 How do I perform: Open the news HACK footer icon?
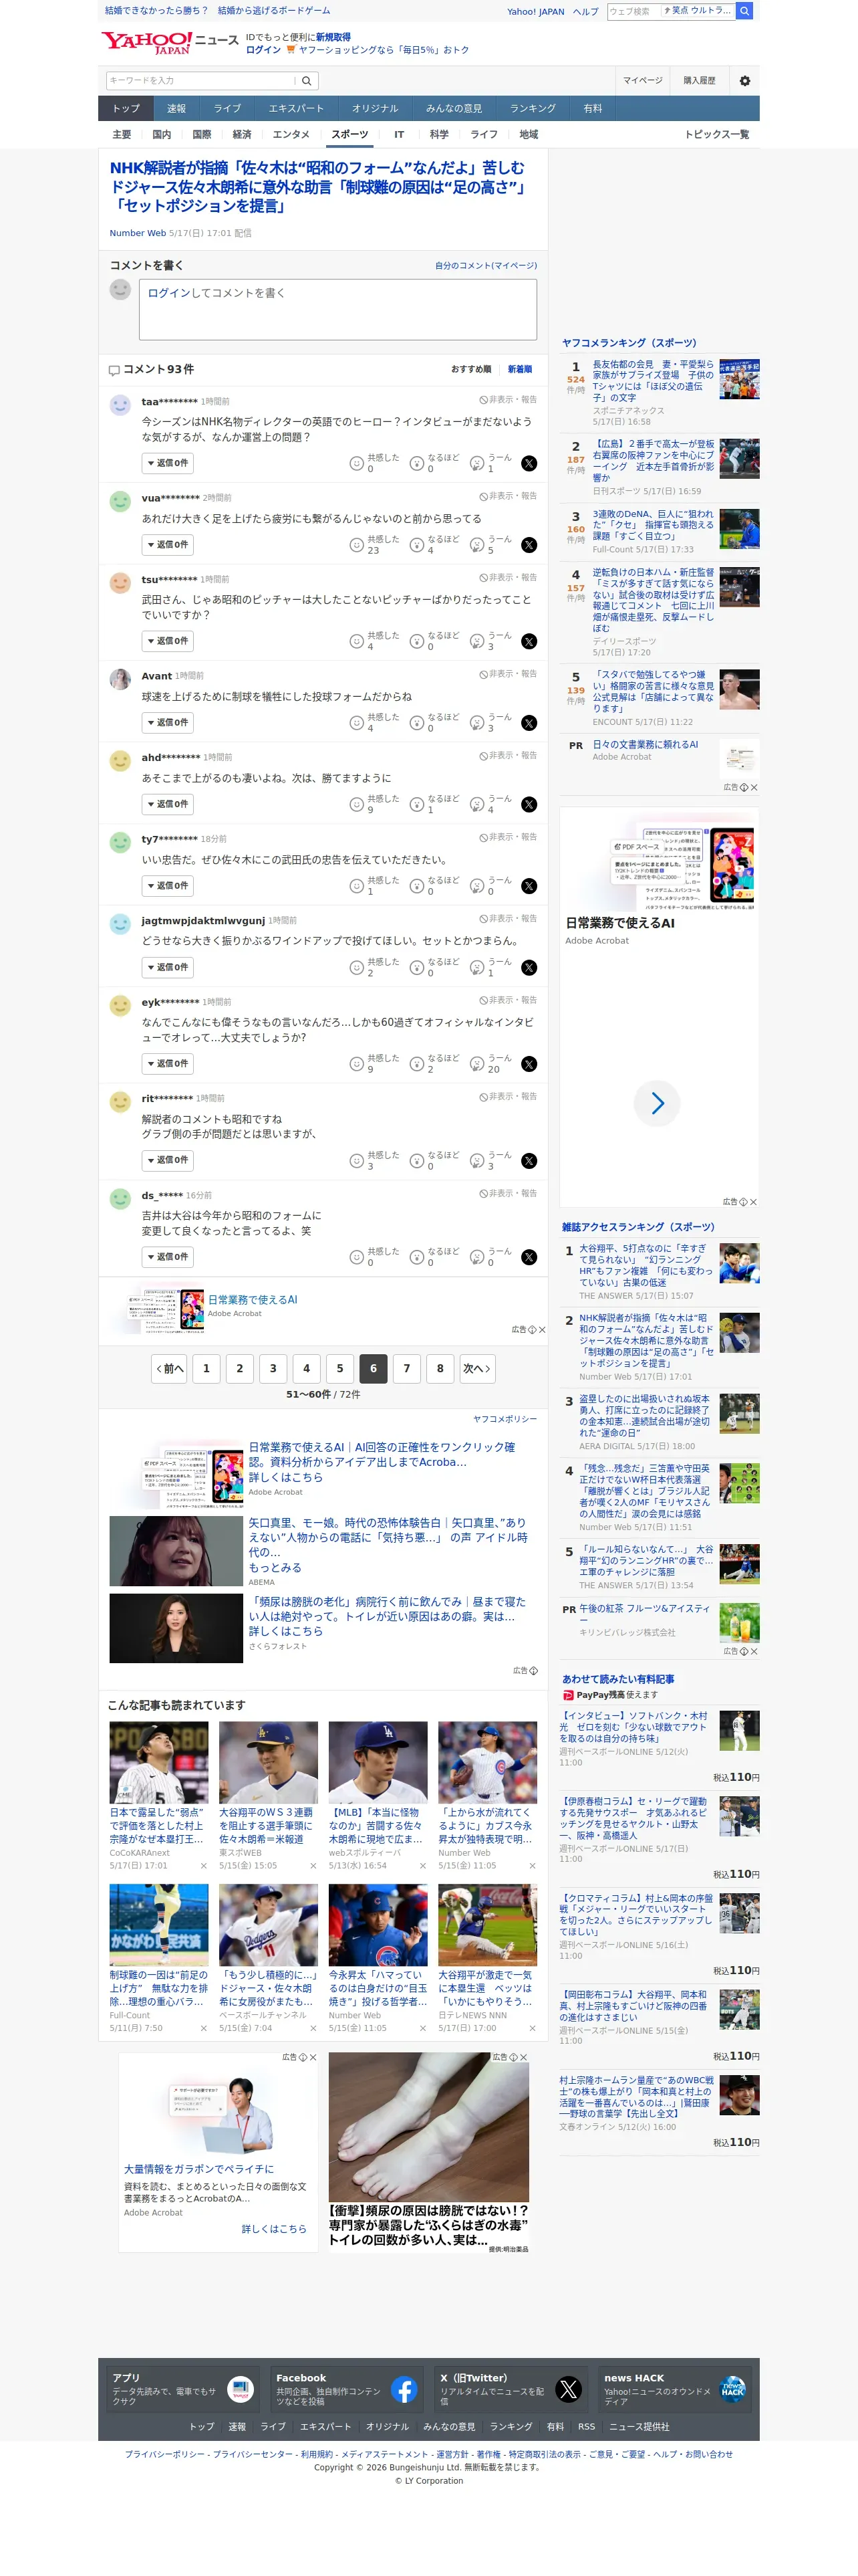point(733,2390)
